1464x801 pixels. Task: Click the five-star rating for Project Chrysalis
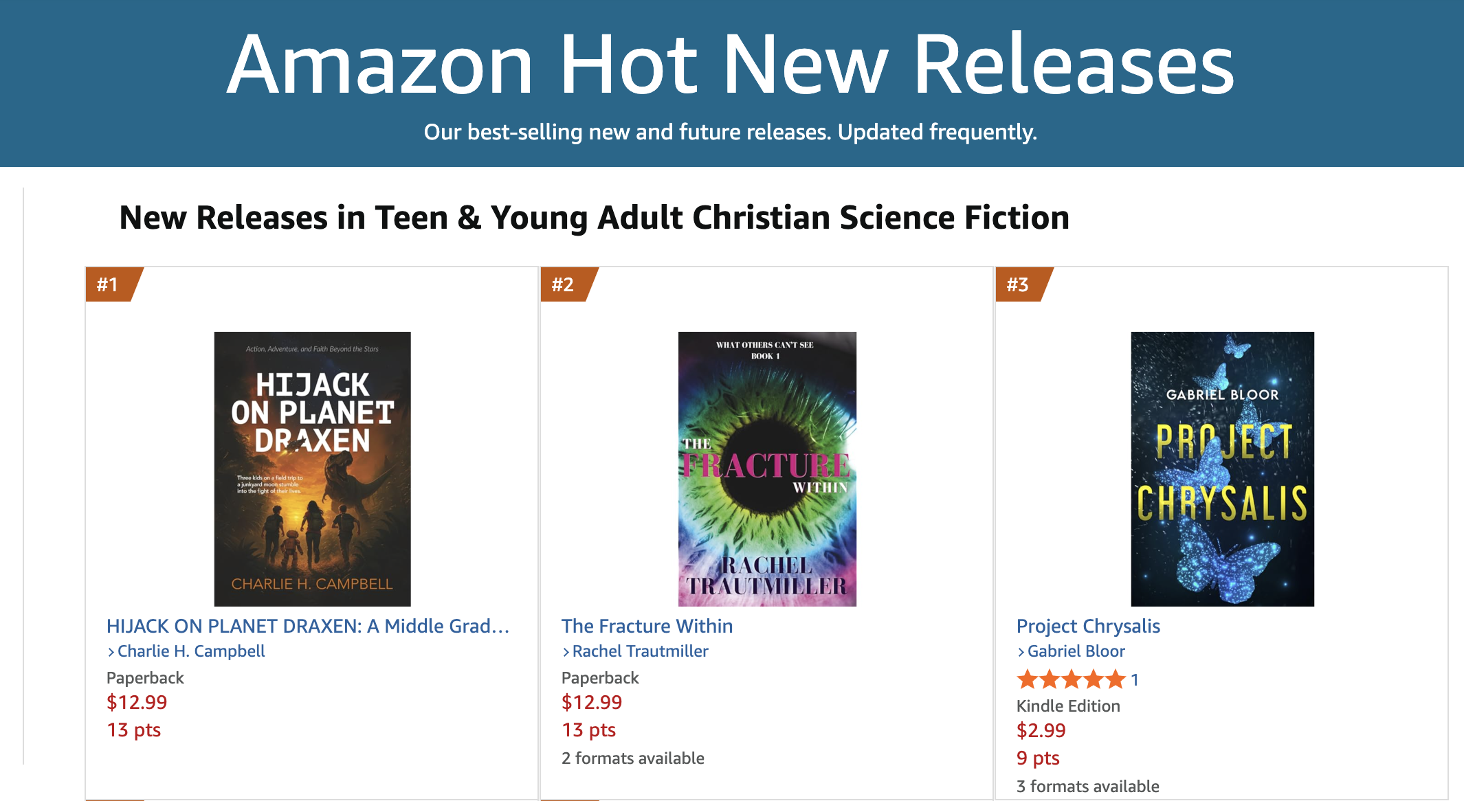[x=1071, y=679]
